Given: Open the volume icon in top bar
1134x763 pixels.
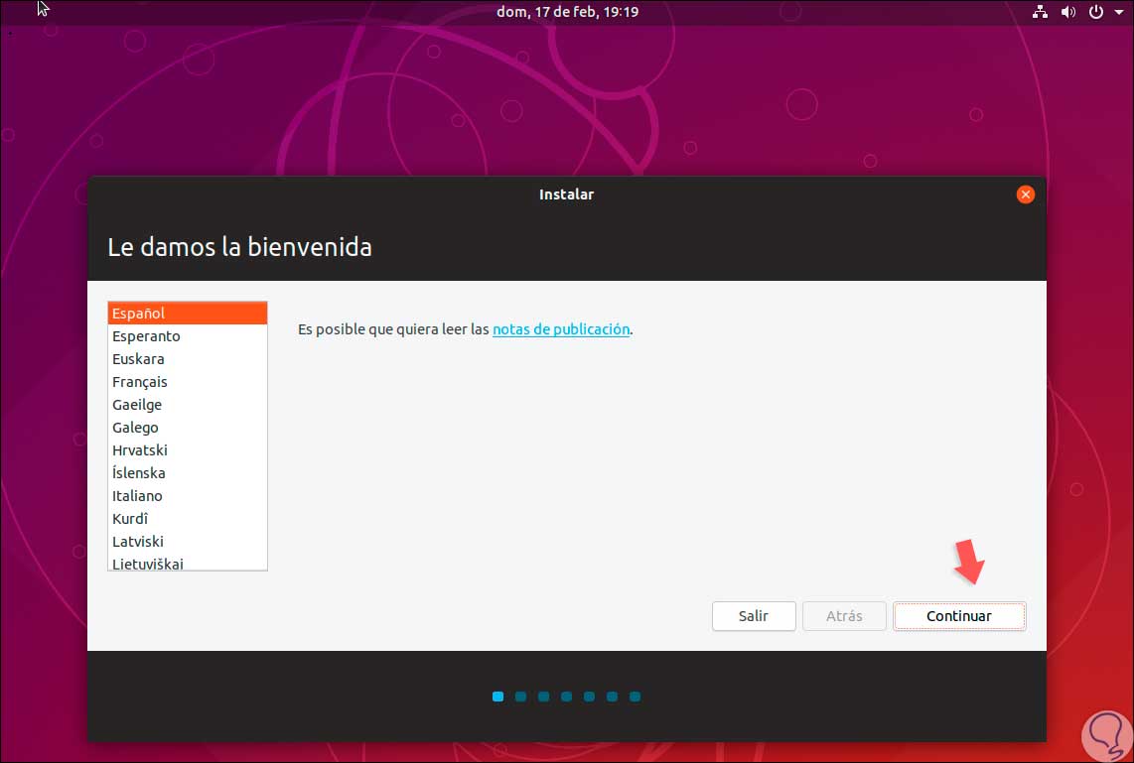Looking at the screenshot, I should (x=1068, y=12).
